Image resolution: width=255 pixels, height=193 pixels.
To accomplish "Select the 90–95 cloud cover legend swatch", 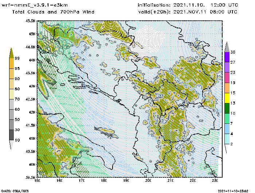I will coord(11,74).
